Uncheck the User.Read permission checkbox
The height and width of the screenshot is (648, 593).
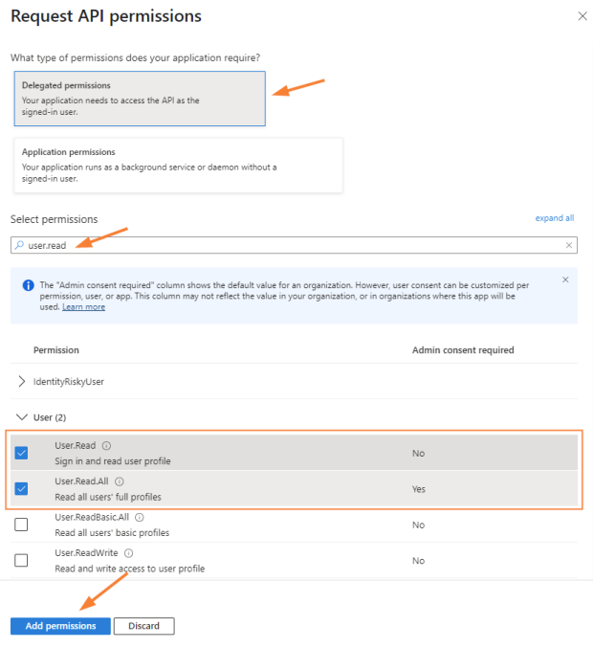21,453
